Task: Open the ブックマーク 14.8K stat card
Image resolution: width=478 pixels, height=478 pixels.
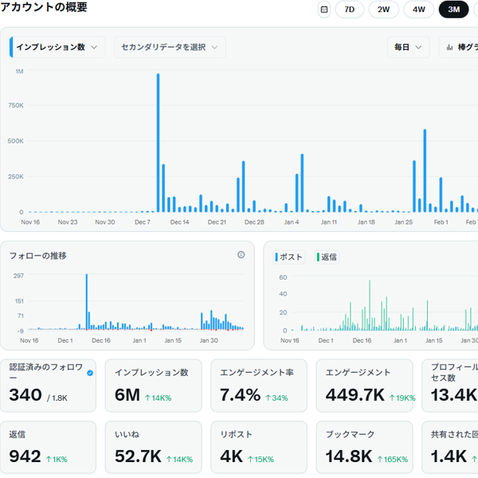Action: tap(364, 447)
